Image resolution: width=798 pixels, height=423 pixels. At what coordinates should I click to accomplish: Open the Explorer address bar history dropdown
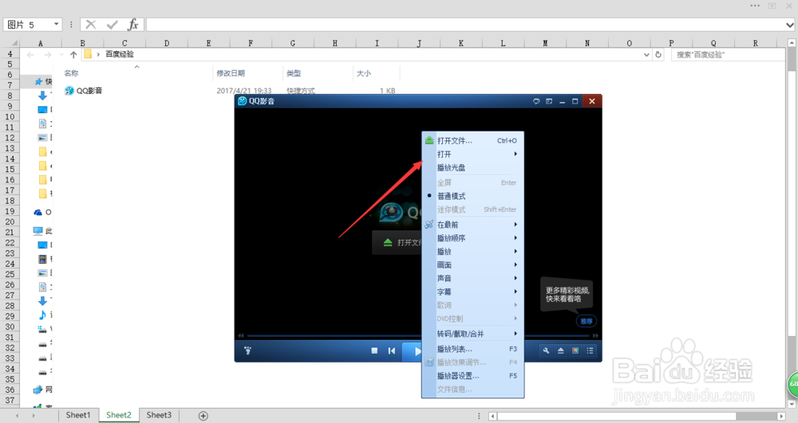coord(646,54)
